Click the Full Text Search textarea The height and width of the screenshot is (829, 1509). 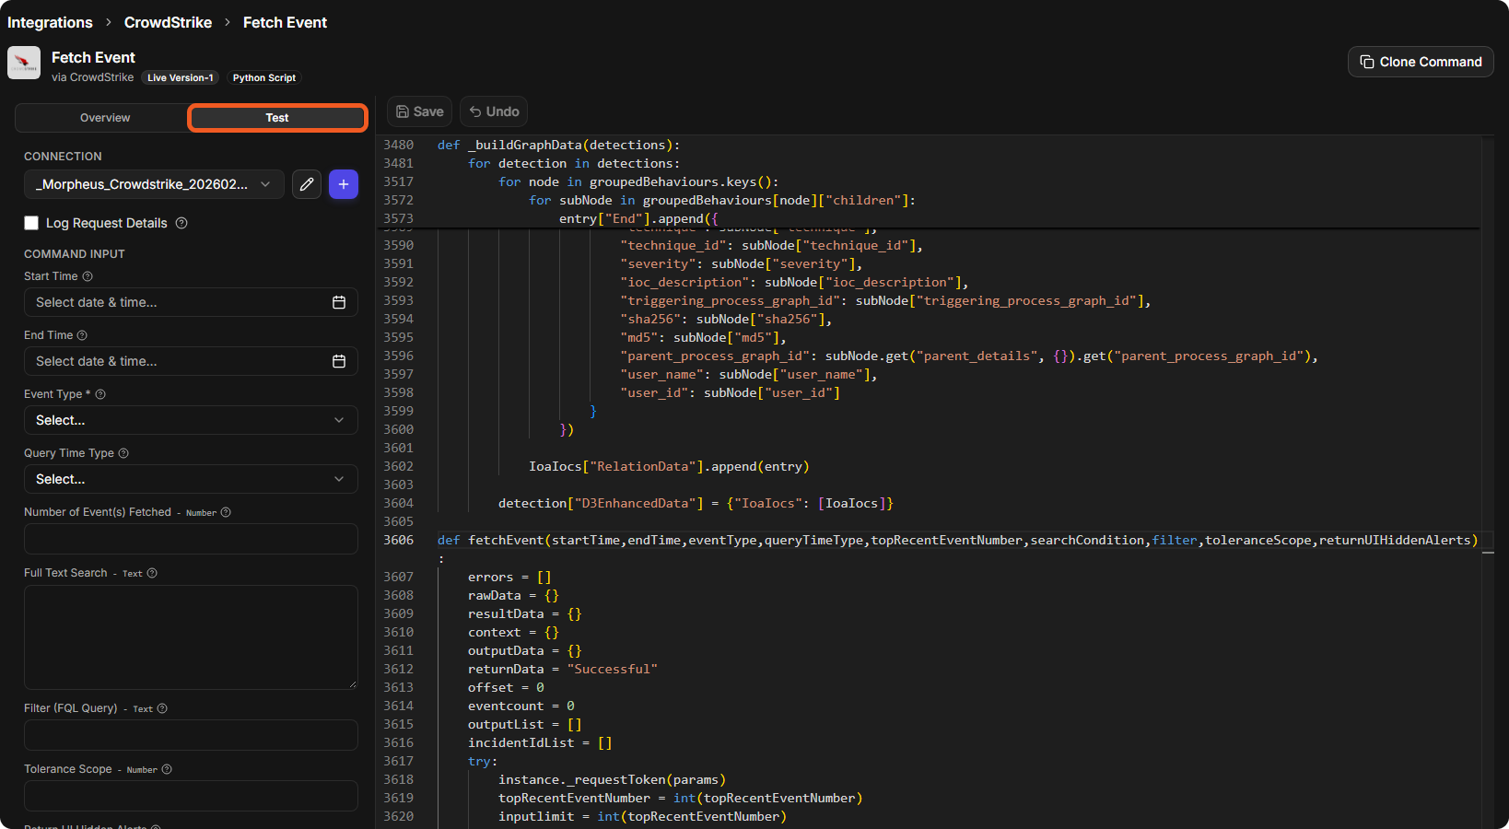(191, 637)
